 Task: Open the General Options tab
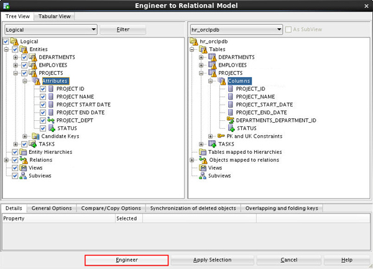[x=52, y=208]
